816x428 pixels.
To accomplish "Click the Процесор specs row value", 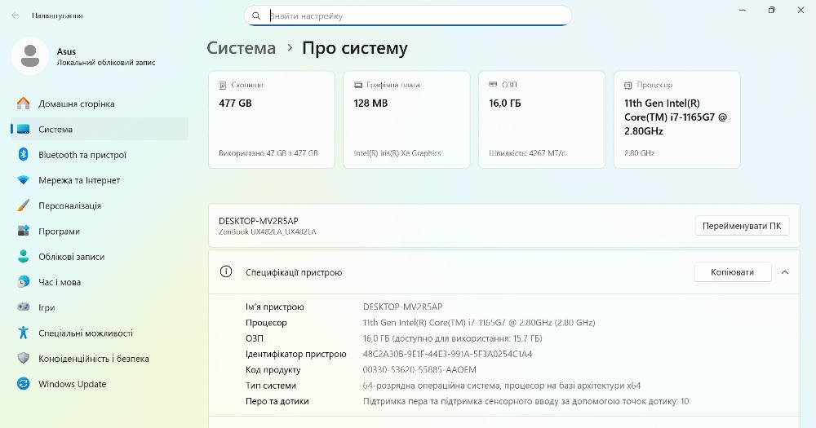I will pos(479,323).
